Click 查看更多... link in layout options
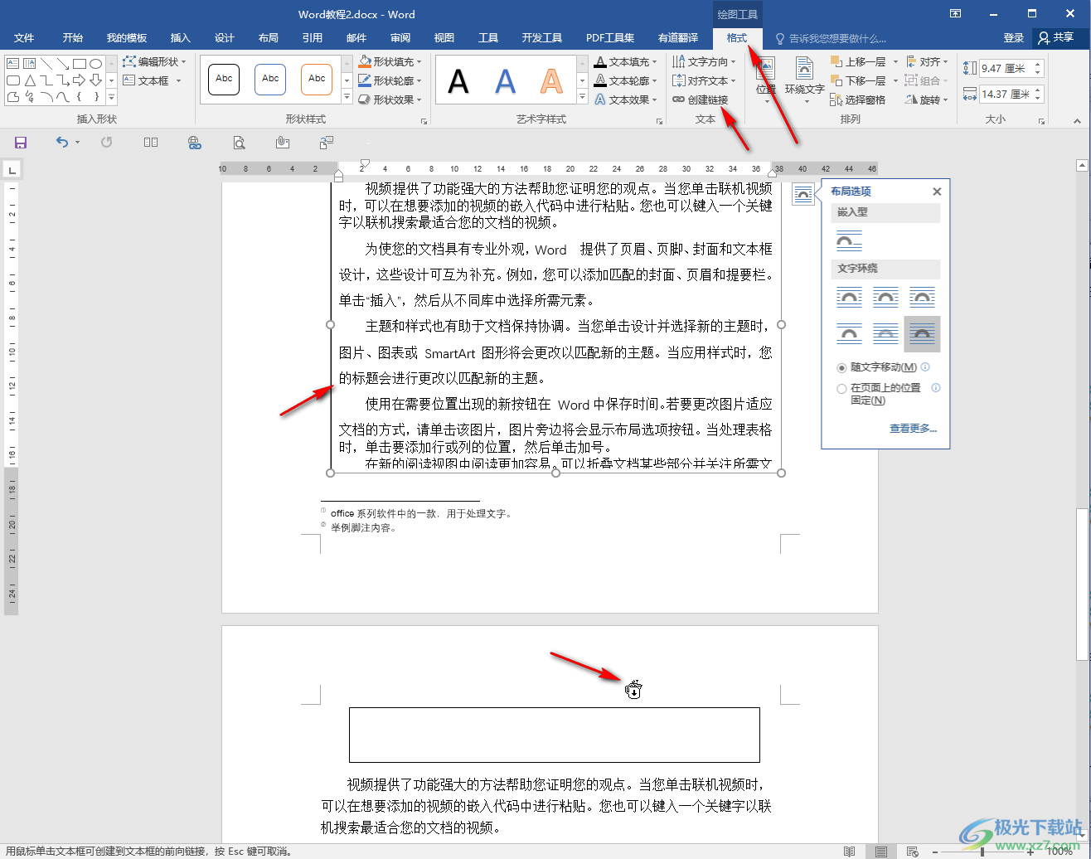The height and width of the screenshot is (859, 1091). coord(913,429)
